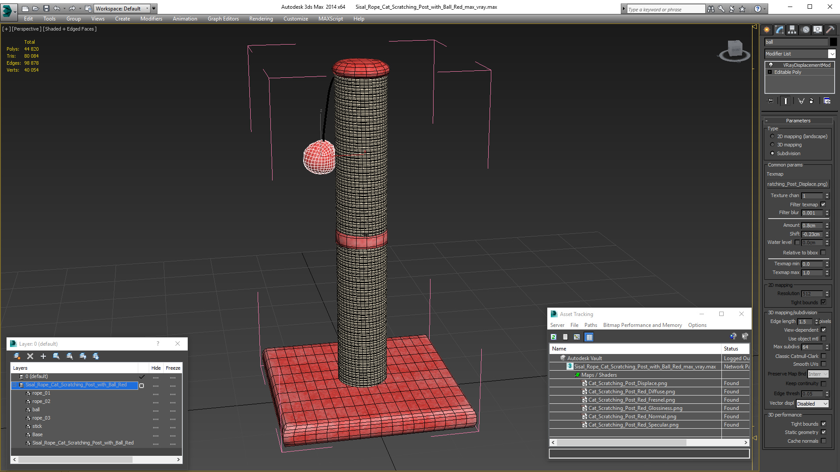This screenshot has width=840, height=472.
Task: Toggle View-dependent checkbox
Action: coord(823,330)
